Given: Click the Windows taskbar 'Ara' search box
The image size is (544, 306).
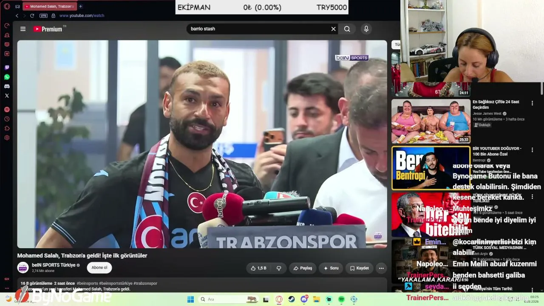Looking at the screenshot, I should [229, 299].
